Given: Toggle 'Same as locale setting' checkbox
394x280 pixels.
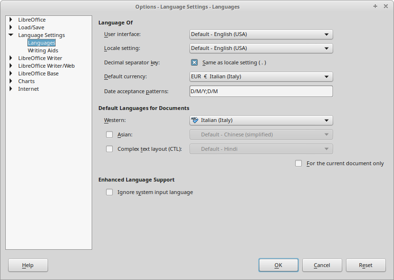Looking at the screenshot, I should [194, 62].
